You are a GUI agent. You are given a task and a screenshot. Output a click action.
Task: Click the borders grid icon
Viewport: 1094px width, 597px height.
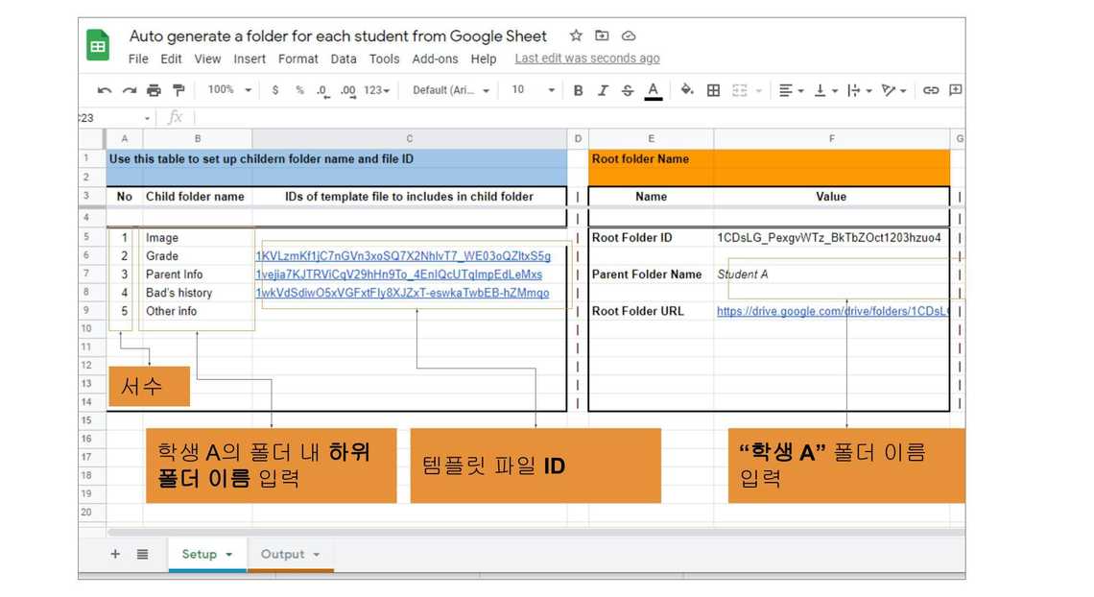coord(713,90)
